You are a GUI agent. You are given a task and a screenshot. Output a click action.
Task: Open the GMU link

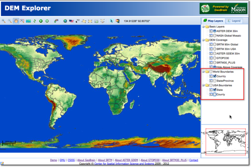[x=62, y=160]
